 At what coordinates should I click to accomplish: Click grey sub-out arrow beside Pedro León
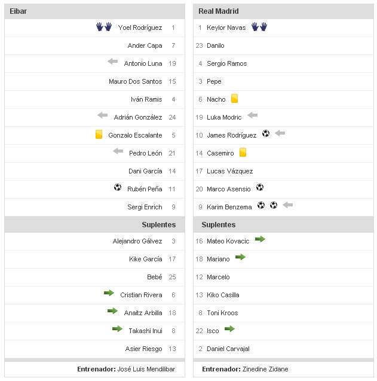click(x=118, y=152)
